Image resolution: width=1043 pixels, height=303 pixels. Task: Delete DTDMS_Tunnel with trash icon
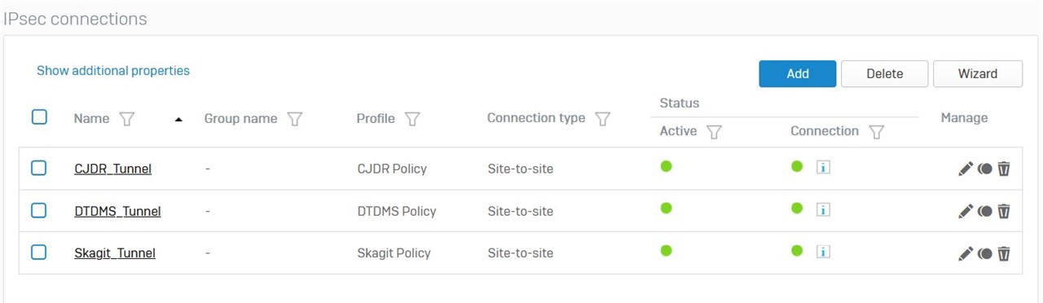coord(1004,211)
